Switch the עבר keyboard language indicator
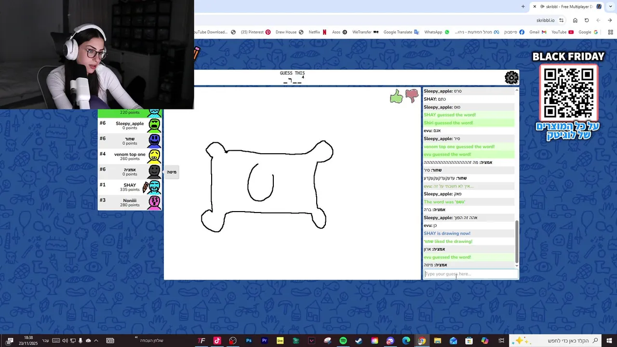Image resolution: width=617 pixels, height=347 pixels. [x=46, y=341]
